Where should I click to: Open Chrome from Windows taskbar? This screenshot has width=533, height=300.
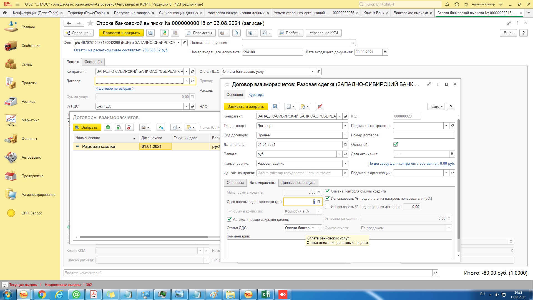(42, 294)
